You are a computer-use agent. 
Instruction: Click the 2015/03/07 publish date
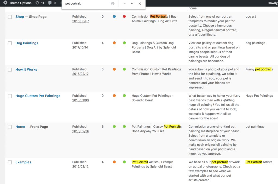click(x=80, y=21)
